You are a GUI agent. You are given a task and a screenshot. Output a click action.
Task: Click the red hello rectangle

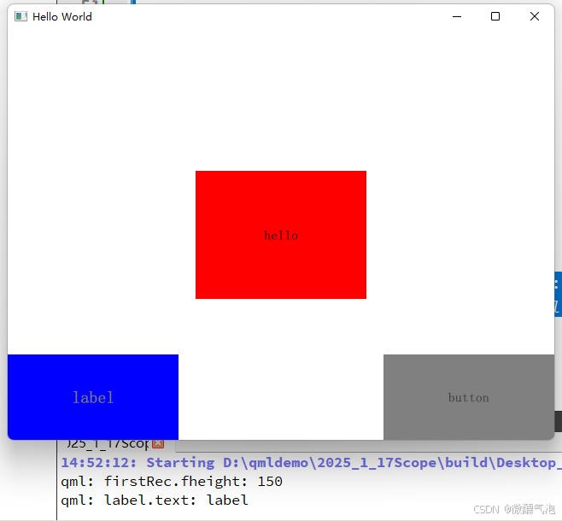[281, 235]
